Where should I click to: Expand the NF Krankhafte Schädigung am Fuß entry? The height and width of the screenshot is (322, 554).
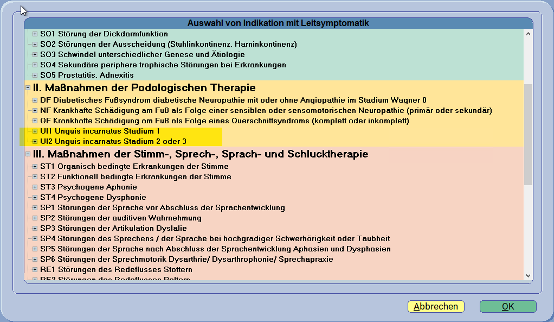34,110
